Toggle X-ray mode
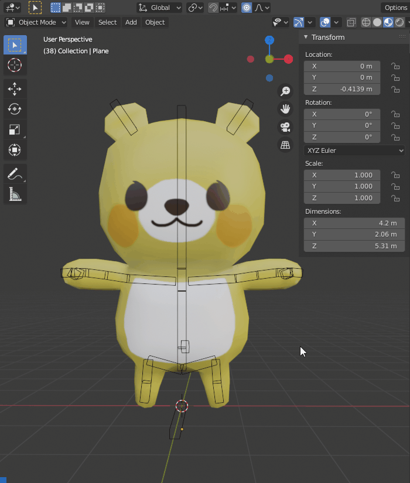Screen dimensions: 410x483 [x=351, y=22]
